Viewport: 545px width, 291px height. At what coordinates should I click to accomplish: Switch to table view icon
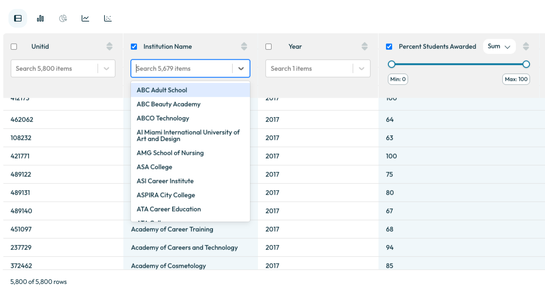tap(18, 18)
